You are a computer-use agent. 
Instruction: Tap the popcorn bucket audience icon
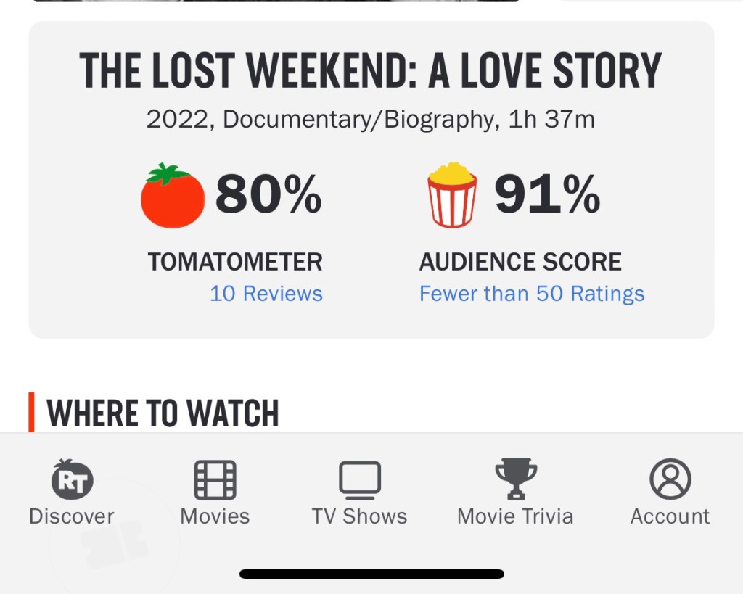(452, 195)
